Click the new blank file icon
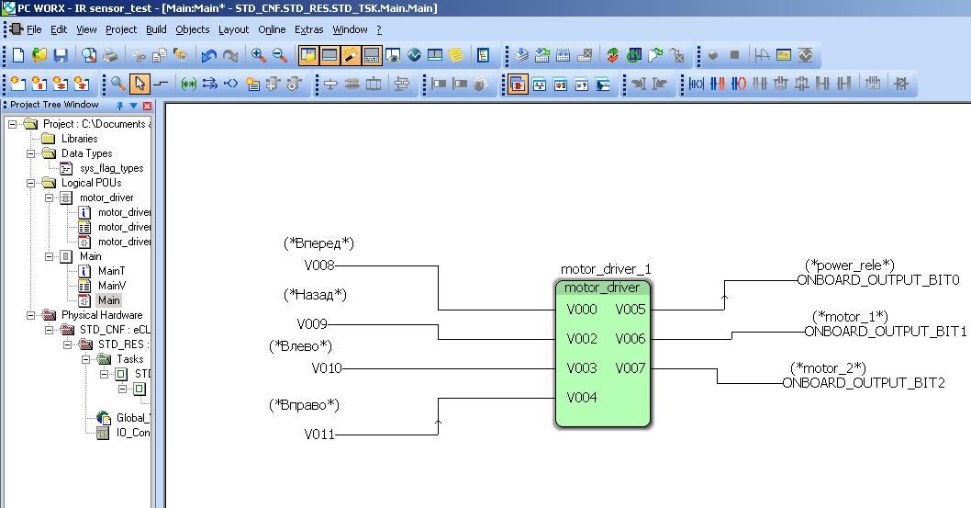 18,55
